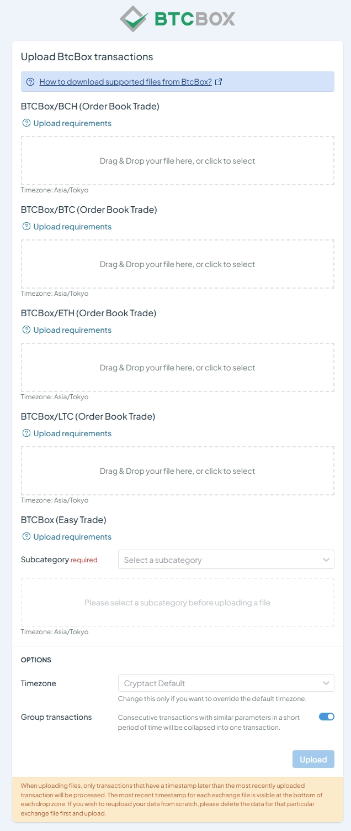
Task: Open Upload requirements for BTCBox/BCH
Action: click(72, 123)
